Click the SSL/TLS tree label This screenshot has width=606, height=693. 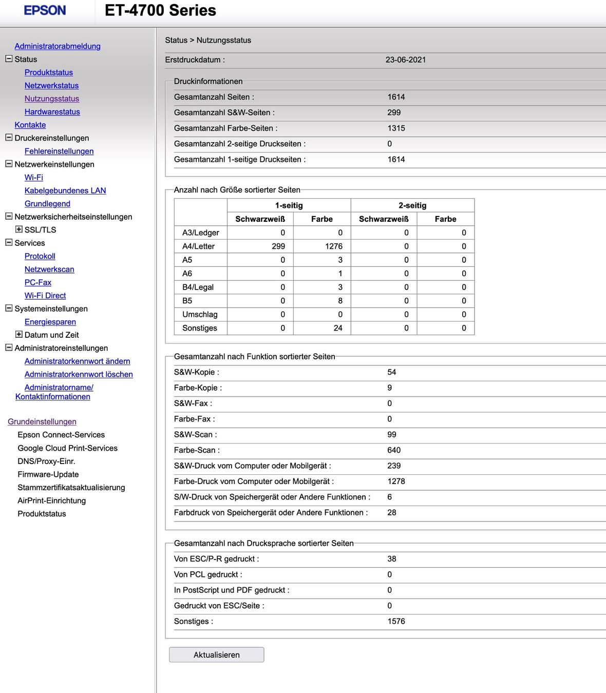point(41,230)
